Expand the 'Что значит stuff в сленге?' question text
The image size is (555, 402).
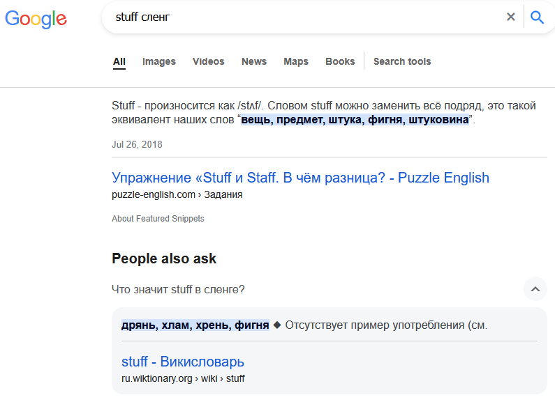coord(178,289)
